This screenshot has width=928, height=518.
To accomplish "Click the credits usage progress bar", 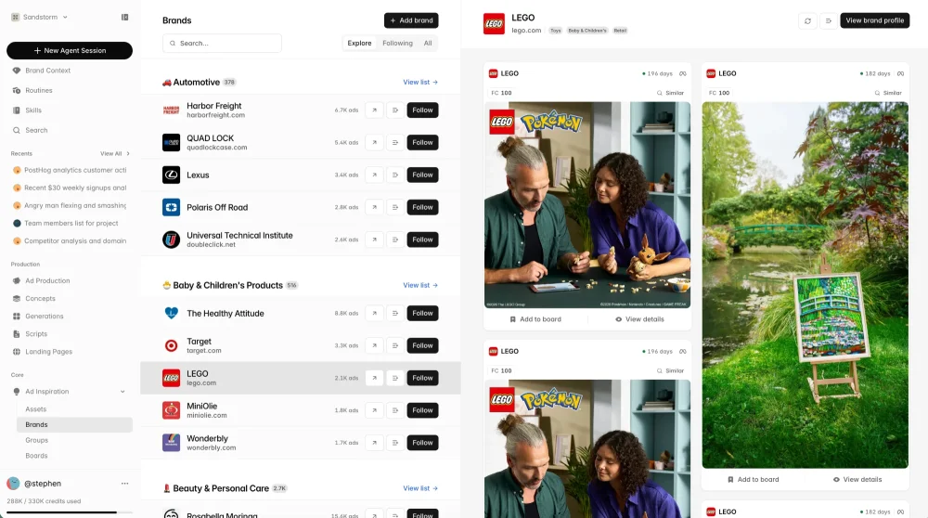I will 70,512.
